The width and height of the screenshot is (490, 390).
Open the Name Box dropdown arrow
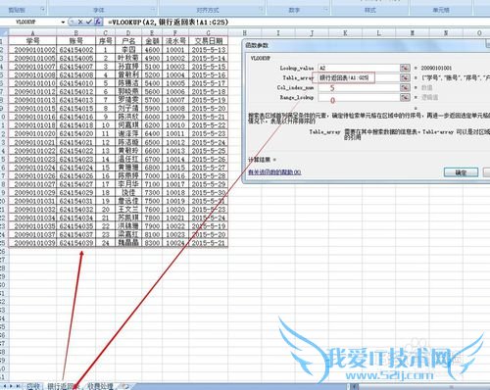[63, 23]
